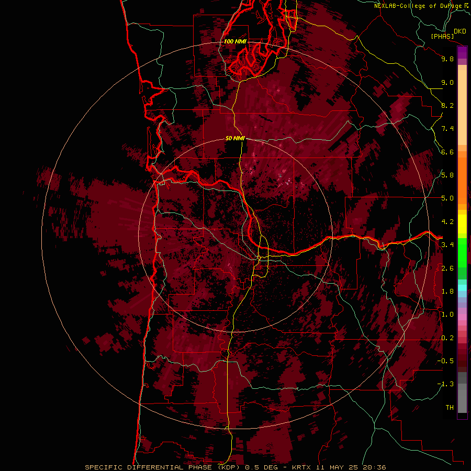Pick the 2.6 scale label
Screen dimensions: 471x471
click(447, 268)
